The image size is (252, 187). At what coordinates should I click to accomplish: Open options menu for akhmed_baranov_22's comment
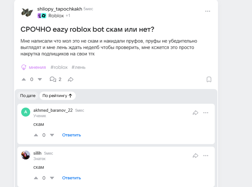tap(206, 113)
